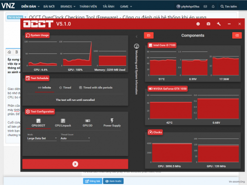
Task: Open the Thread Count Auto dropdown
Action: click(75, 139)
